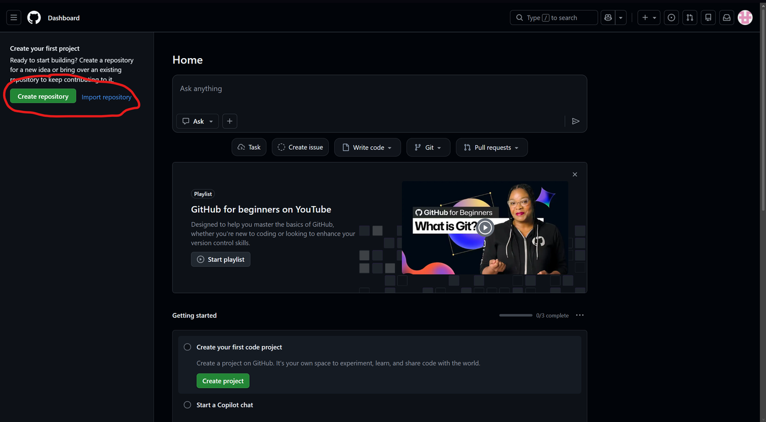Open the Import repository link
This screenshot has width=766, height=422.
click(x=107, y=97)
